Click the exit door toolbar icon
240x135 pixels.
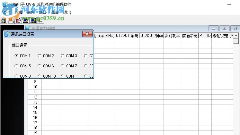click(40, 21)
